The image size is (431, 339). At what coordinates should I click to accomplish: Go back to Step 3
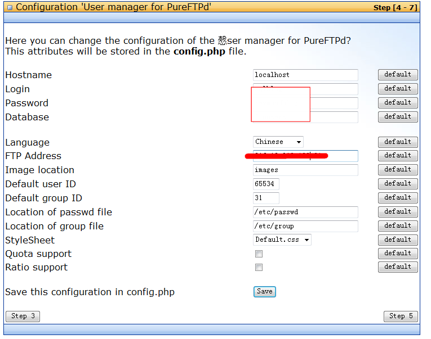click(23, 317)
